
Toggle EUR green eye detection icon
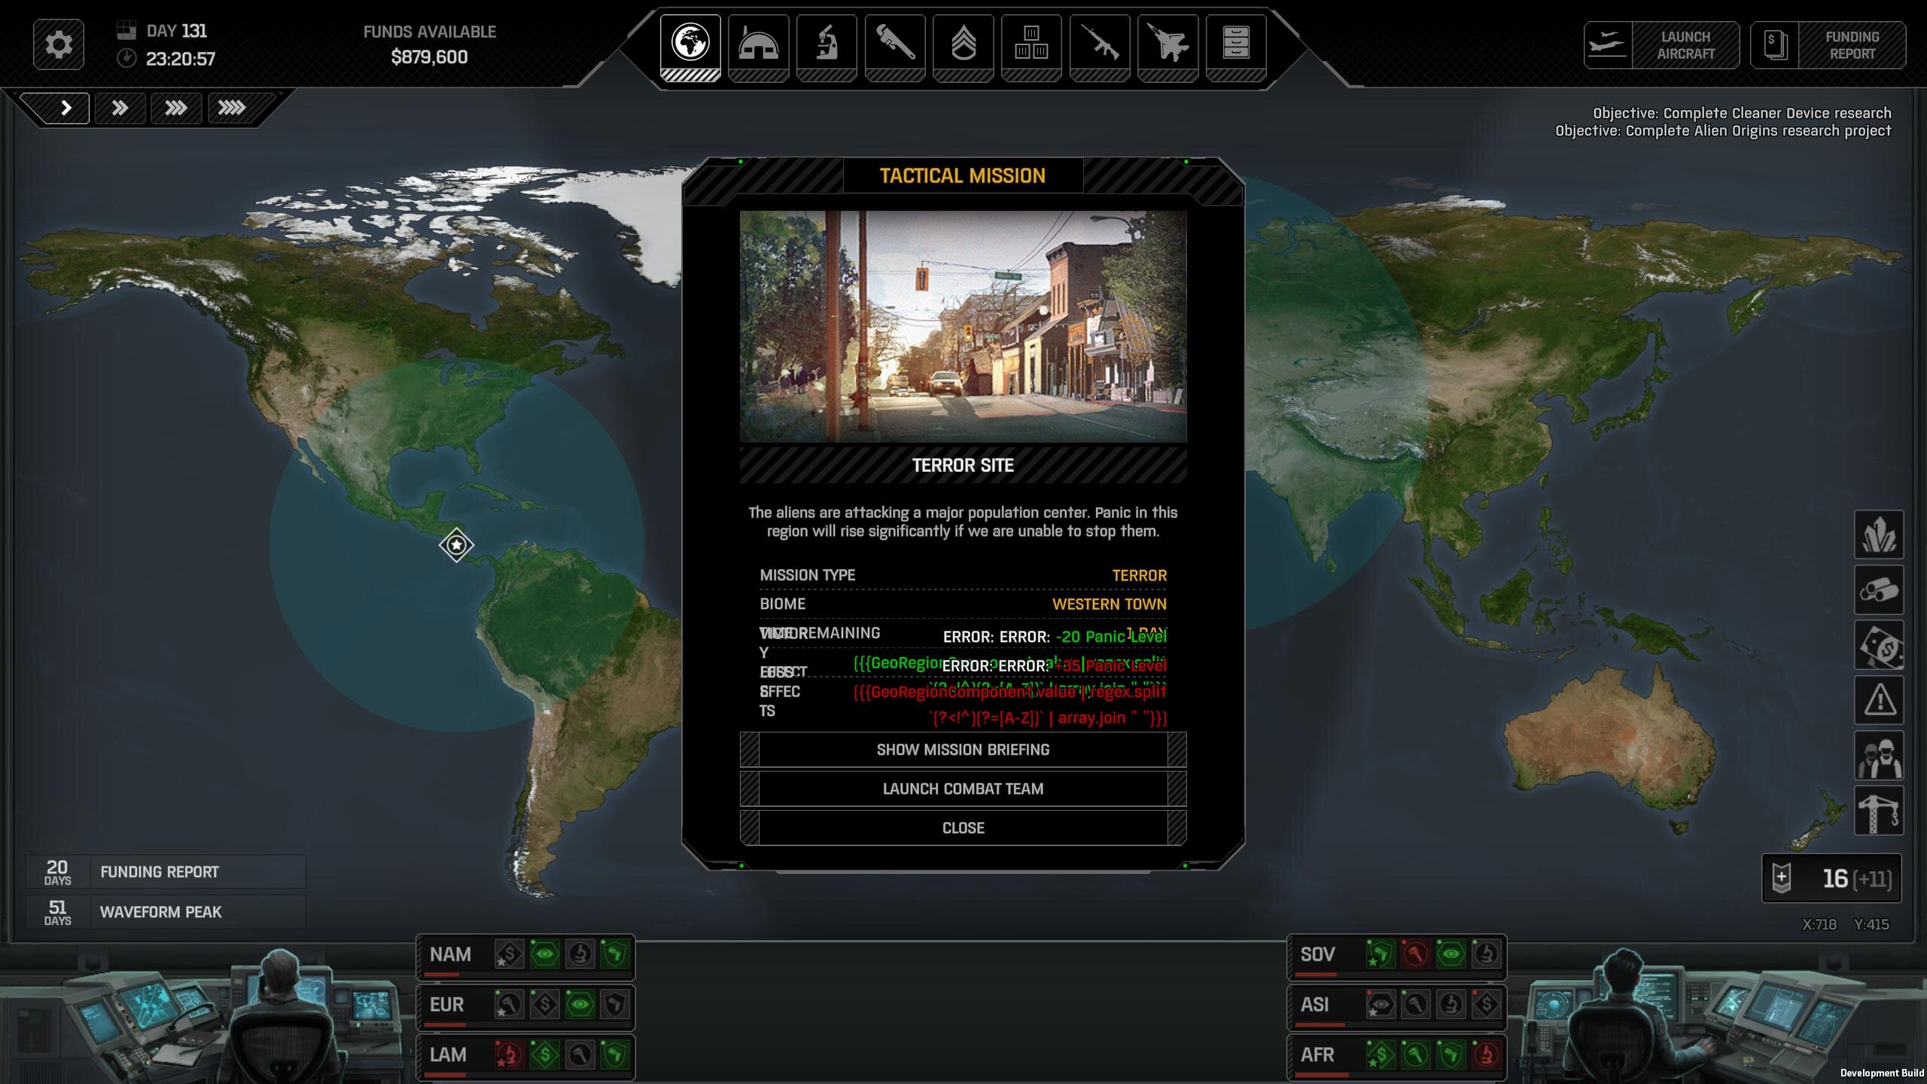coord(580,1005)
